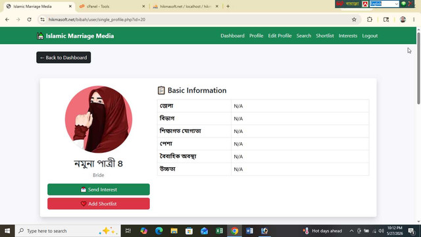Open Copilot from the taskbar

click(x=143, y=231)
